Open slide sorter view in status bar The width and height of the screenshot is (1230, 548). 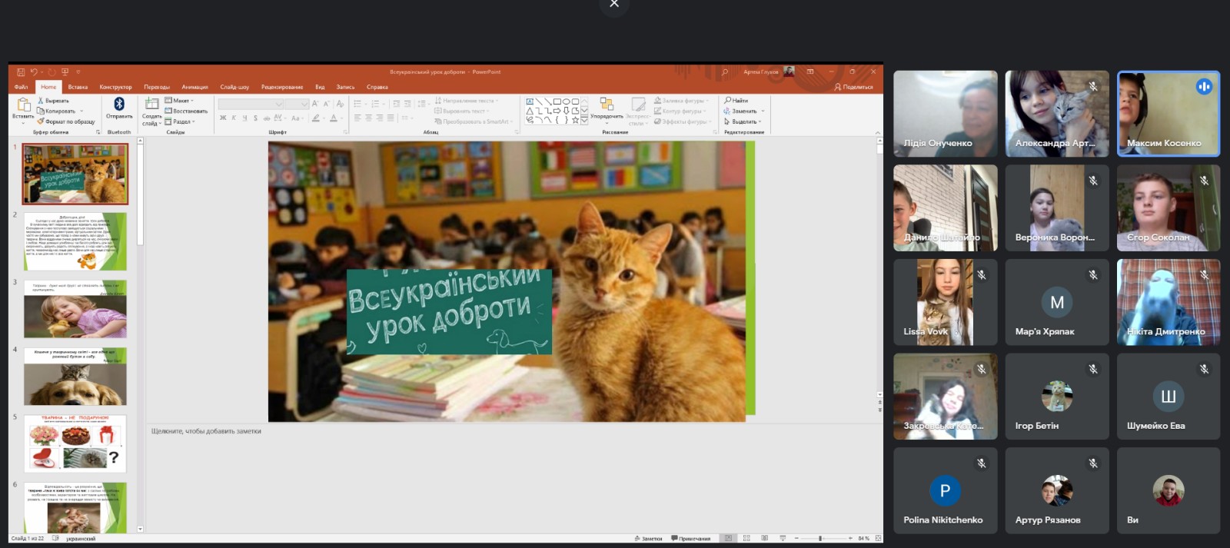pyautogui.click(x=746, y=538)
